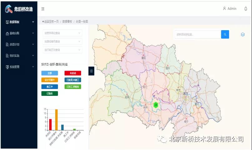Expand the 基础台账 sidebar menu

(19, 33)
